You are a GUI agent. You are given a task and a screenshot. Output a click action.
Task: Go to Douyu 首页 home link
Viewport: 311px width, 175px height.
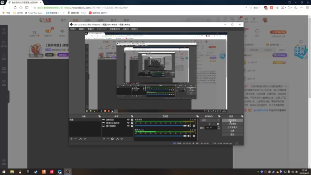[x=64, y=20]
